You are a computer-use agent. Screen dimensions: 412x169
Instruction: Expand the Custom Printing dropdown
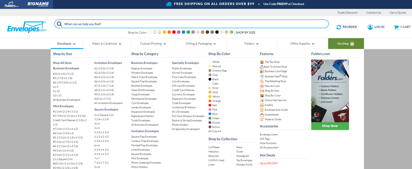[153, 44]
